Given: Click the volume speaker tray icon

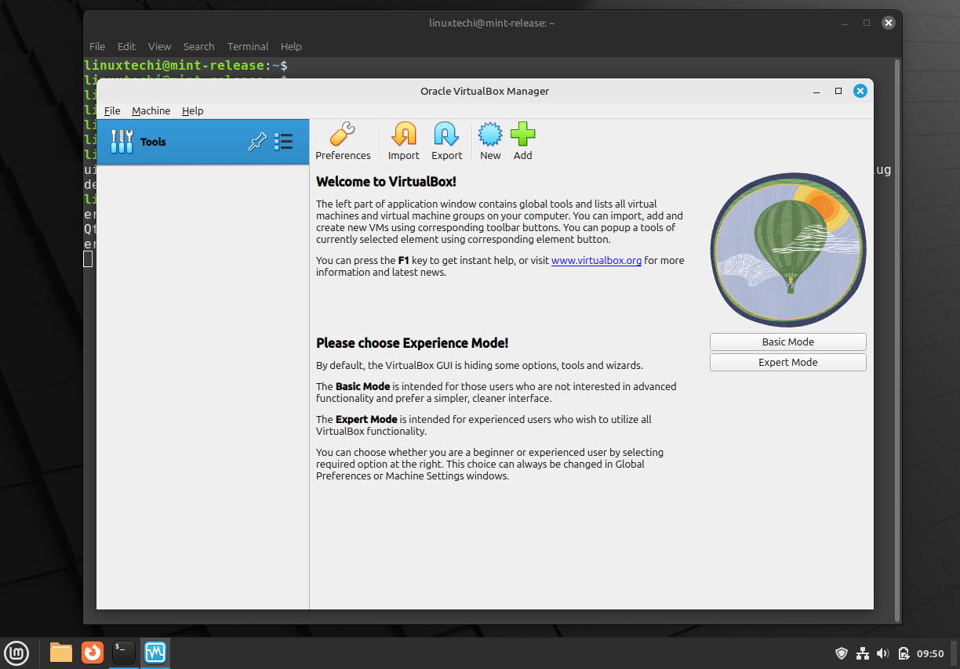Looking at the screenshot, I should click(x=882, y=653).
